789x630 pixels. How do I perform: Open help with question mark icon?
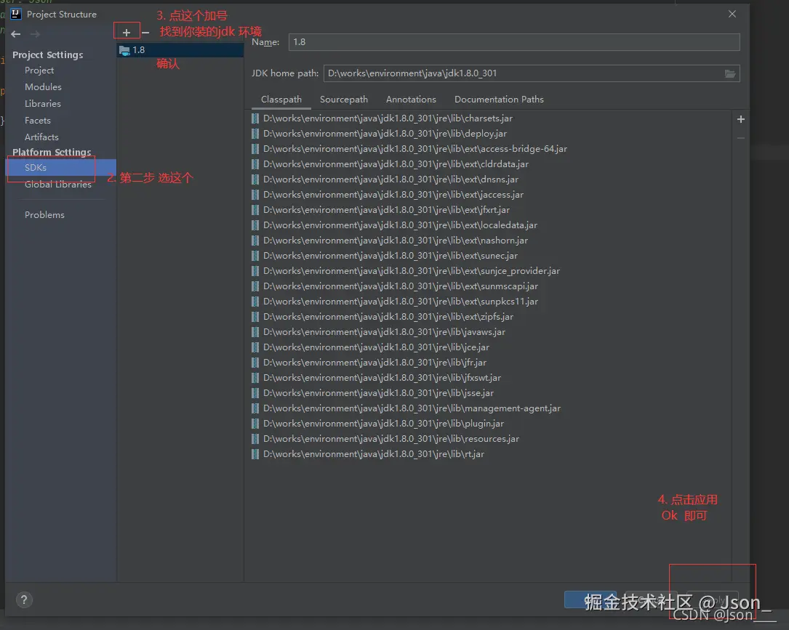[x=24, y=599]
